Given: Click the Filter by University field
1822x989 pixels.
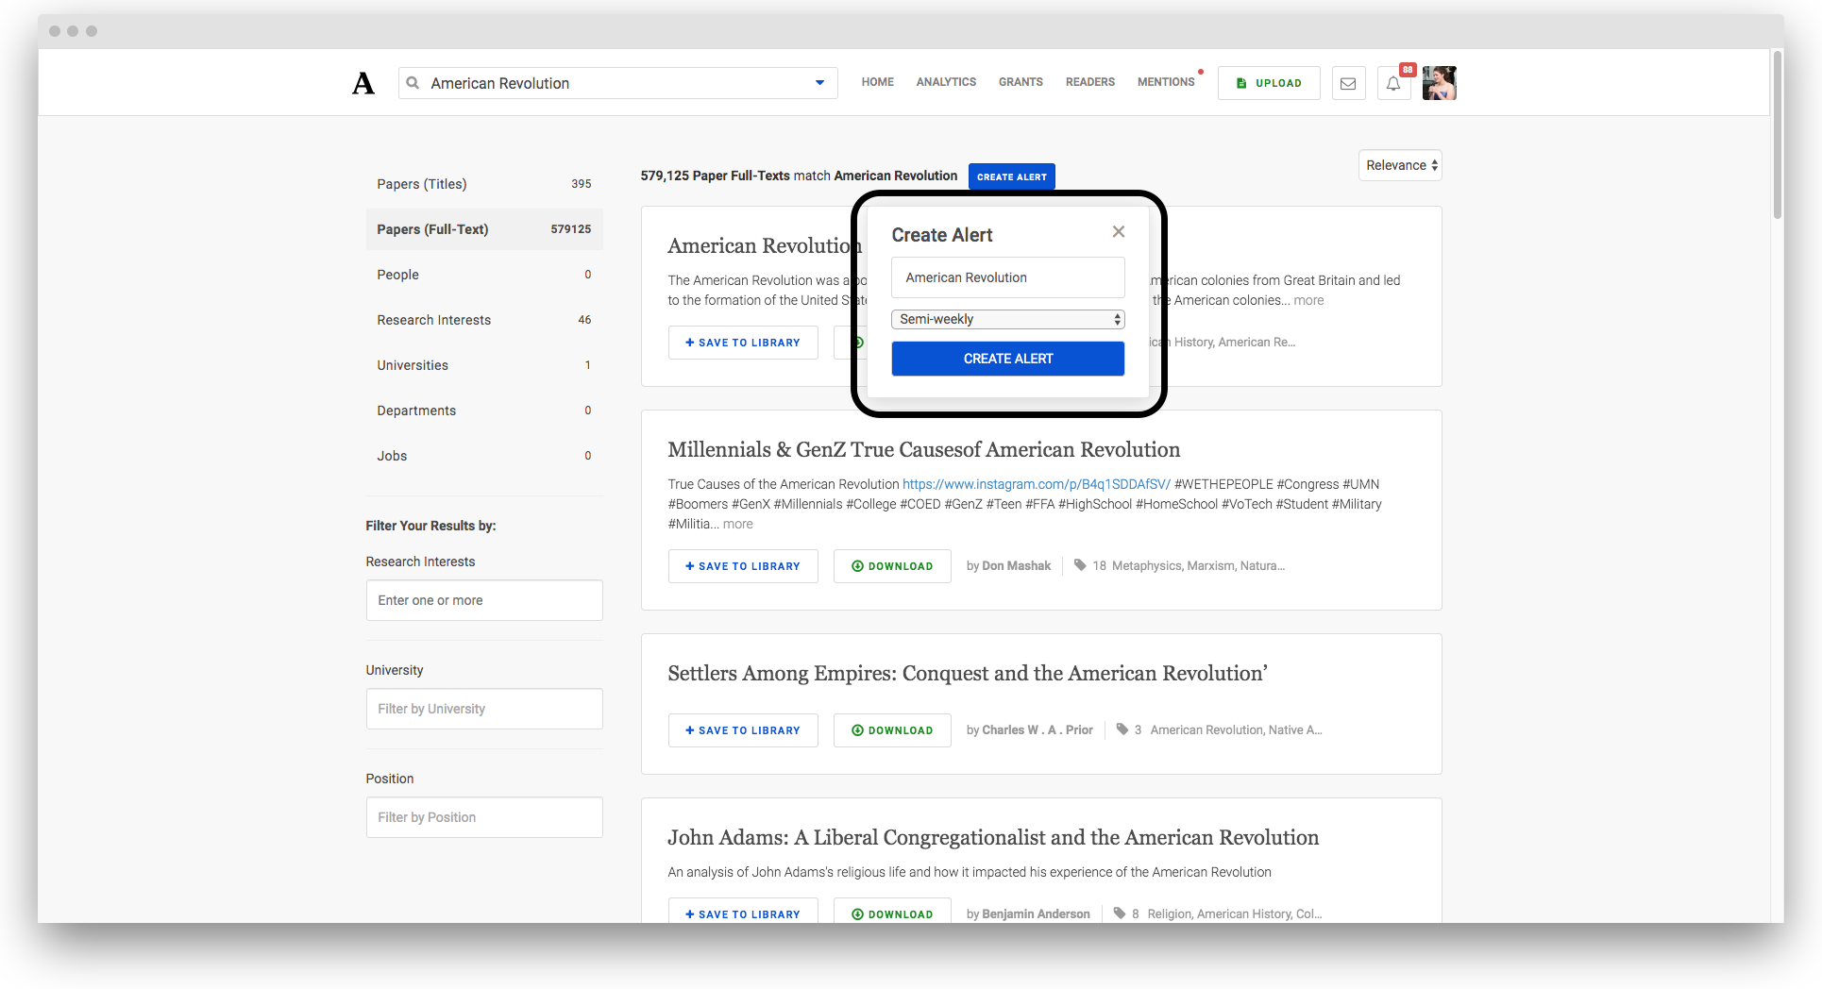Looking at the screenshot, I should (484, 709).
